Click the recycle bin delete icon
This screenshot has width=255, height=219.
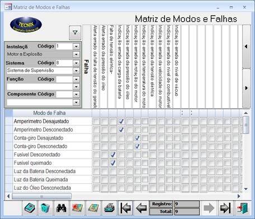click(x=45, y=208)
